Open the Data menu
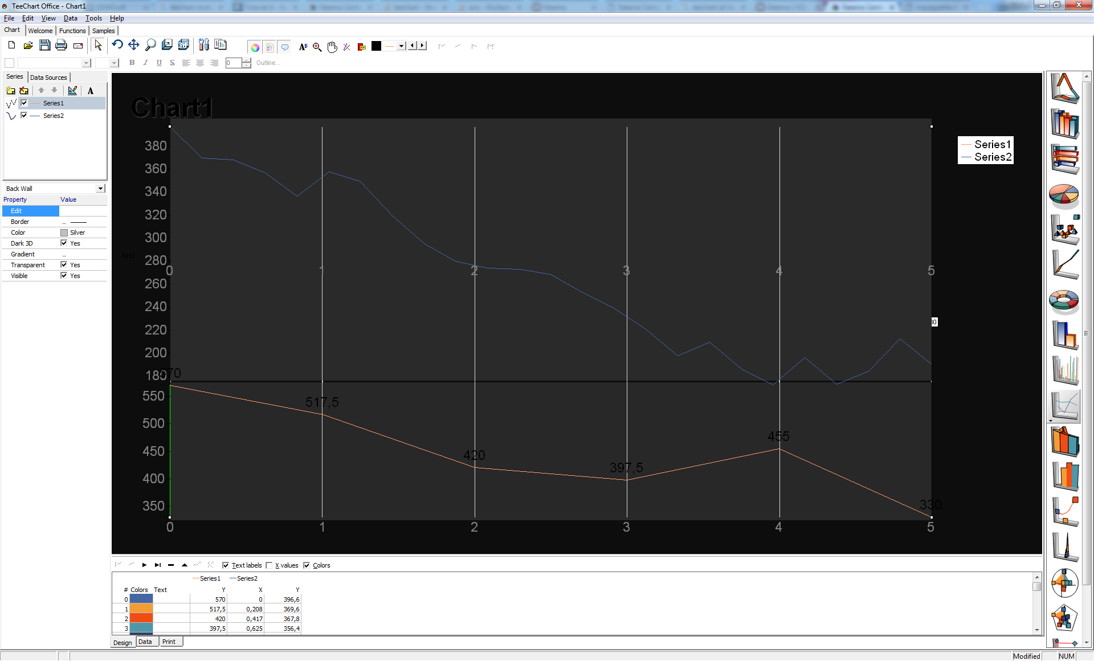The width and height of the screenshot is (1094, 661). pyautogui.click(x=70, y=18)
